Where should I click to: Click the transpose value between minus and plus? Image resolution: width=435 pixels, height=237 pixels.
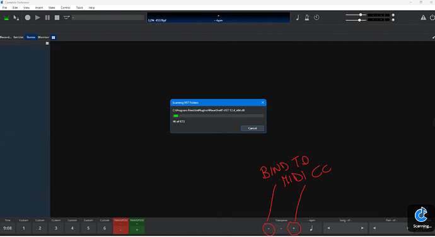pyautogui.click(x=281, y=228)
